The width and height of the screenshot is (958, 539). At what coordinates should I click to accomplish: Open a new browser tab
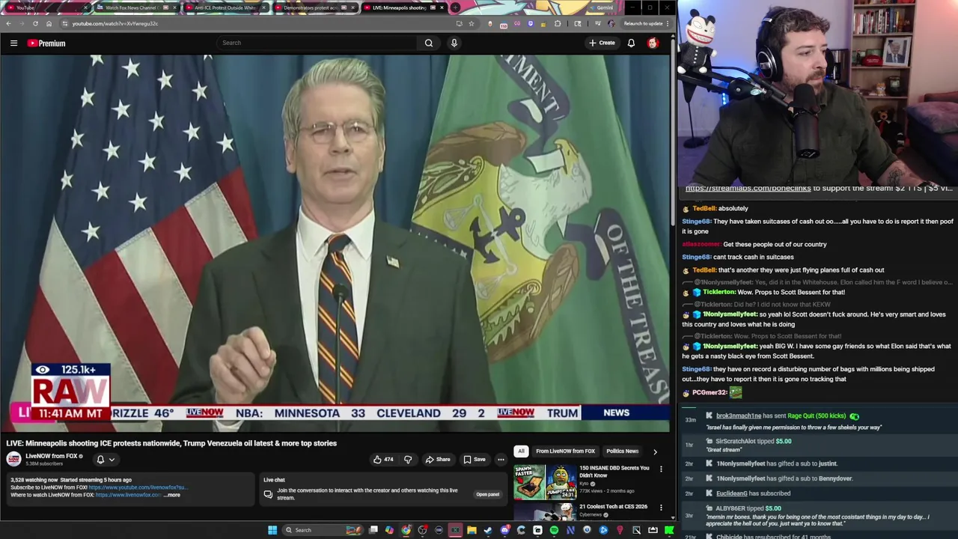tap(455, 7)
